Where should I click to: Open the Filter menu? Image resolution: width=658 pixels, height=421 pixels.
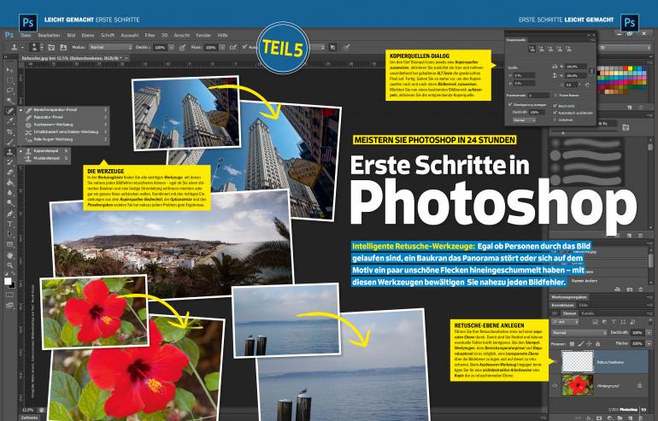(x=150, y=35)
